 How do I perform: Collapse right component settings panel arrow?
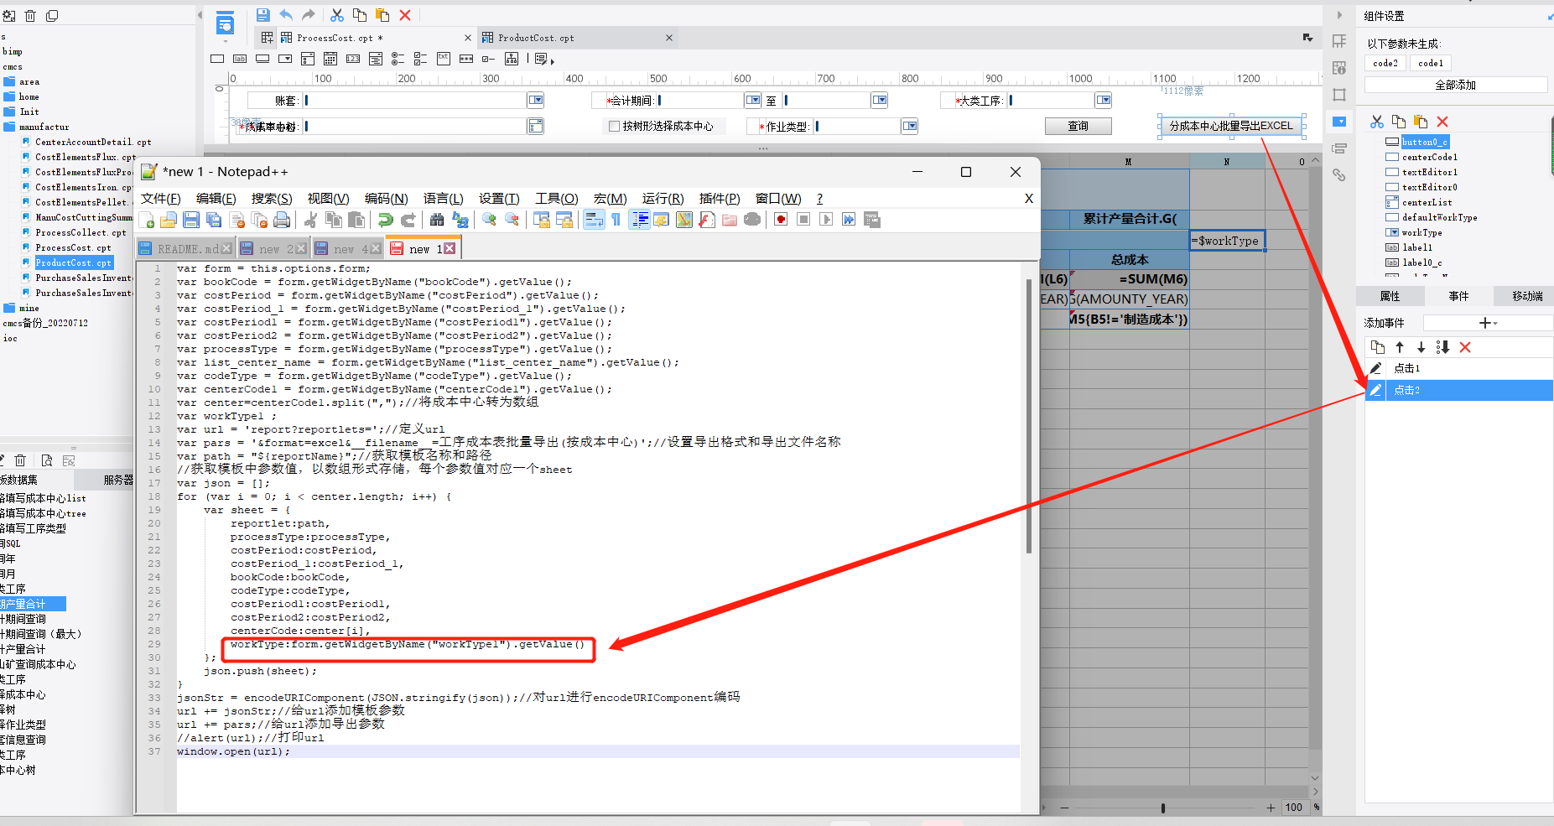[x=1339, y=15]
